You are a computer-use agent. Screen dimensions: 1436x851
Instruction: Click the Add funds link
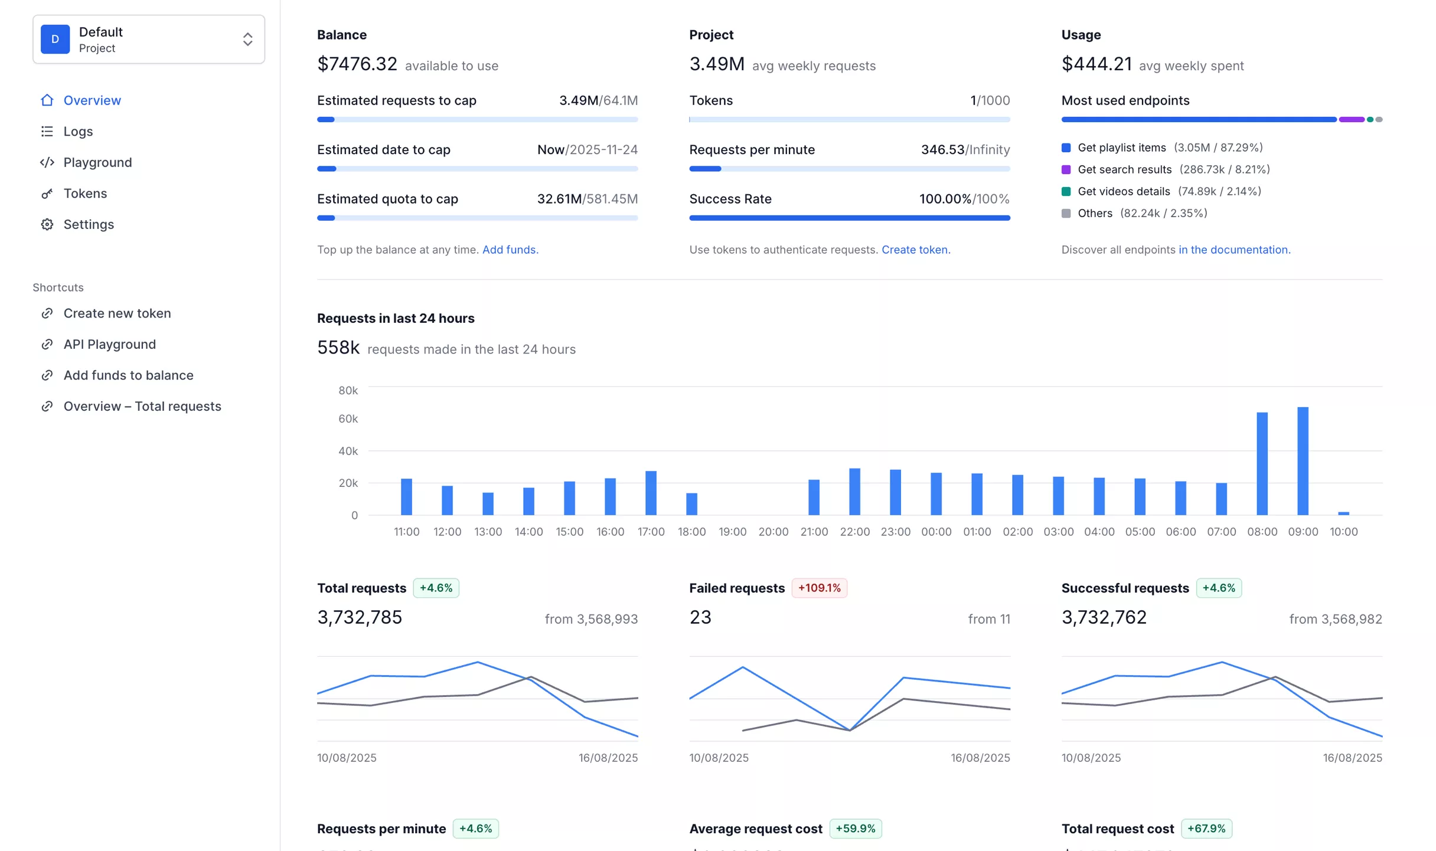(x=510, y=250)
